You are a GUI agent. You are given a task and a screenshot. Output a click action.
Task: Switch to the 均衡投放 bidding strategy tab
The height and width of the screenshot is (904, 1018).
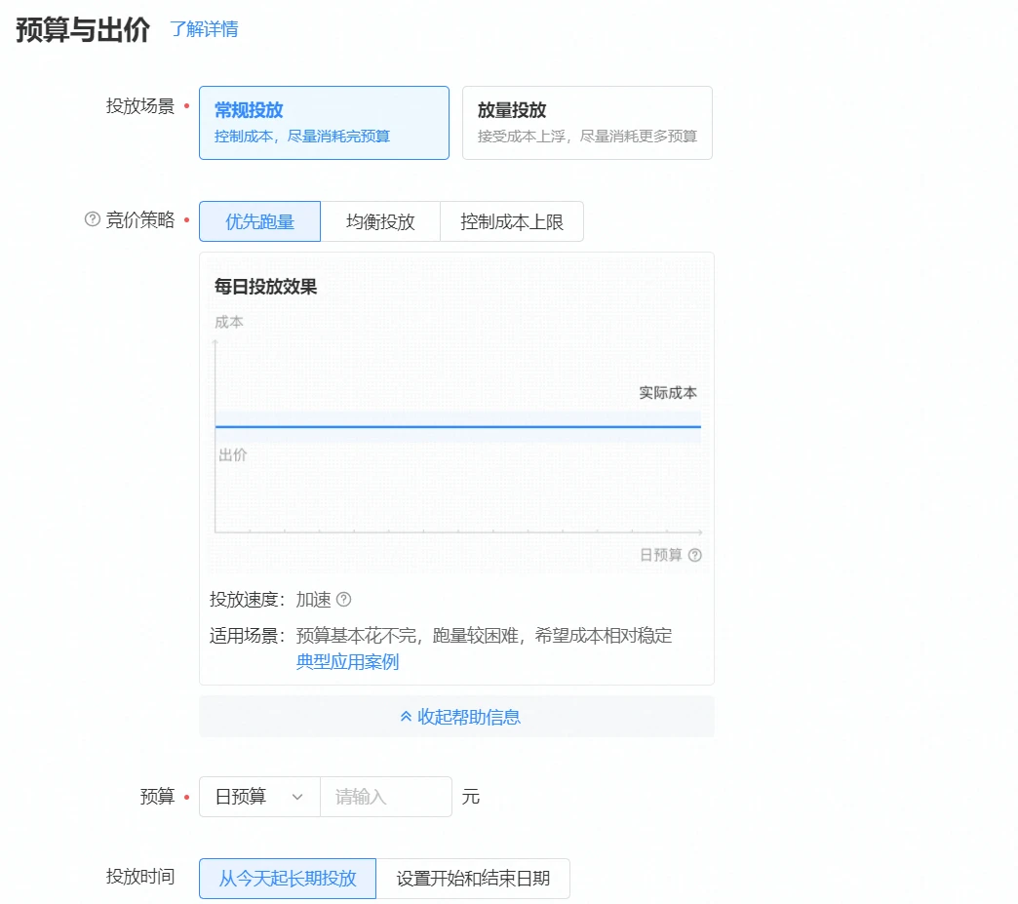(380, 221)
